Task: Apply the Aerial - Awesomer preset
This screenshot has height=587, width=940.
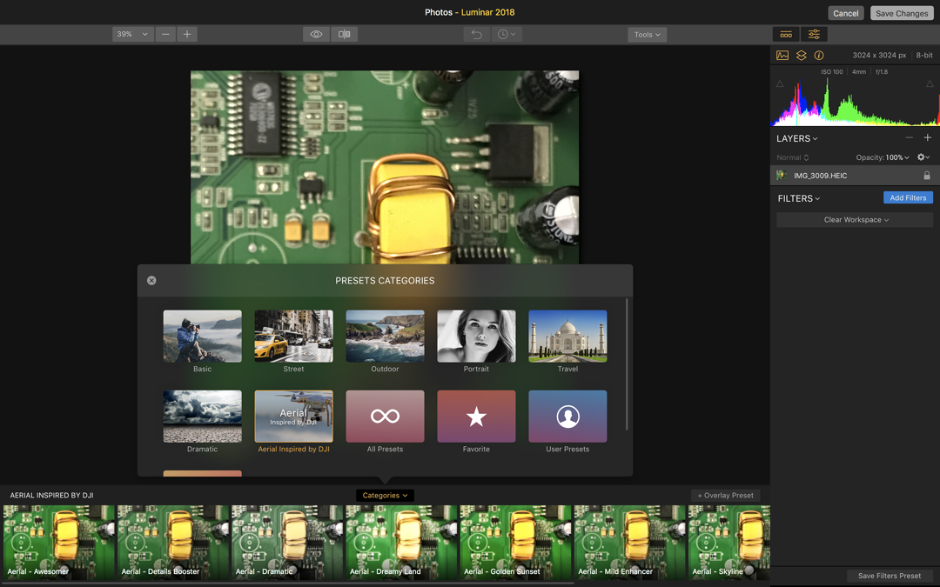Action: (59, 543)
